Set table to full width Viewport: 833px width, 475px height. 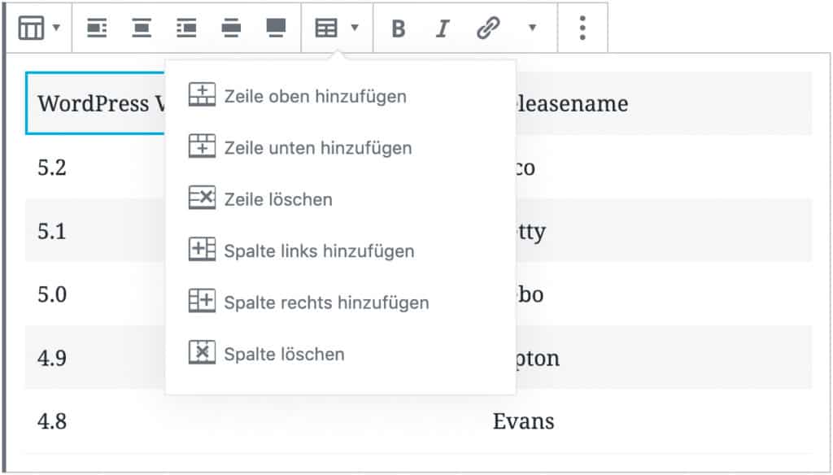276,28
